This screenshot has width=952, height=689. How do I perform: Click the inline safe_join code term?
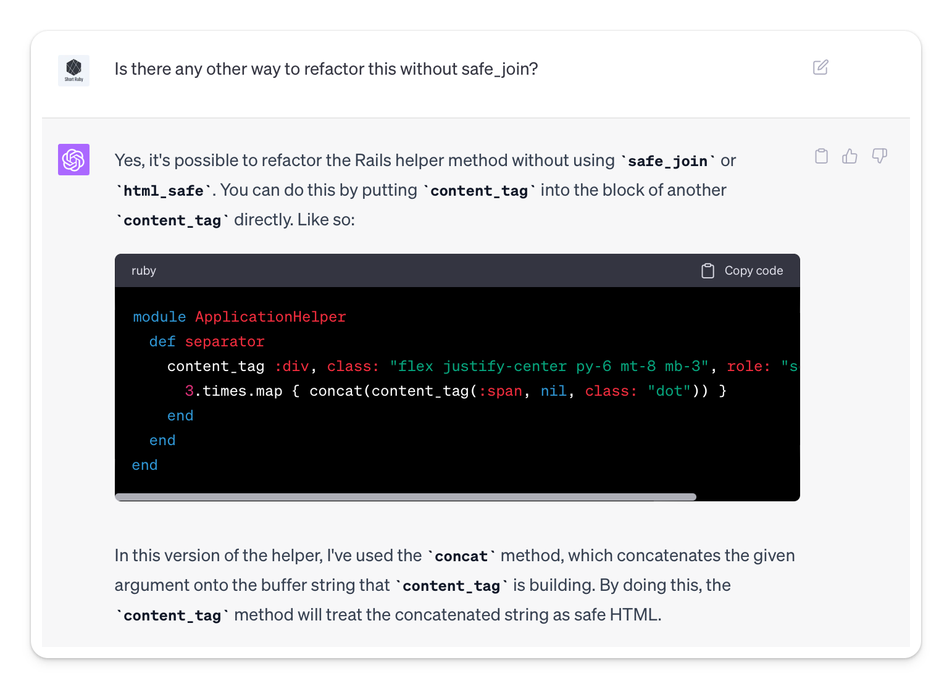[x=668, y=161]
